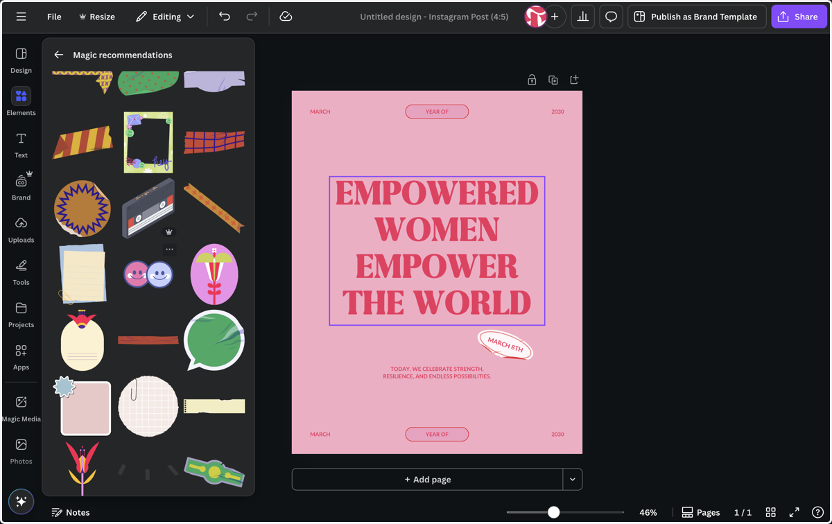The width and height of the screenshot is (832, 524).
Task: Open the Uploads sidebar panel
Action: (21, 229)
